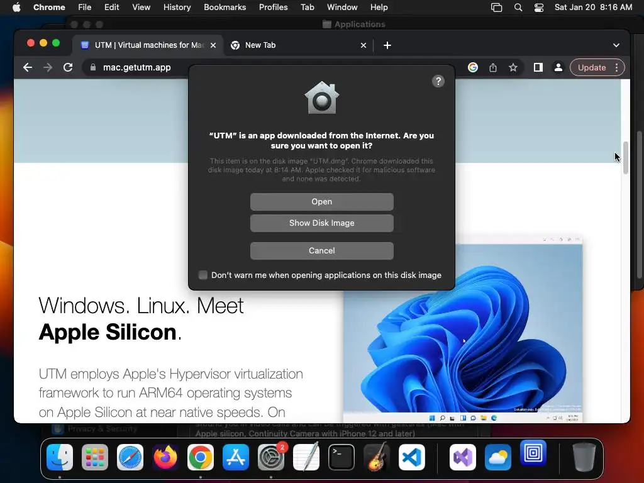The width and height of the screenshot is (644, 483).
Task: Launch Safari from the Dock
Action: 130,457
